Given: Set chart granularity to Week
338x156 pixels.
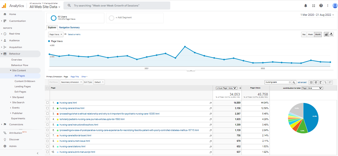Looking at the screenshot, I should point(310,34).
